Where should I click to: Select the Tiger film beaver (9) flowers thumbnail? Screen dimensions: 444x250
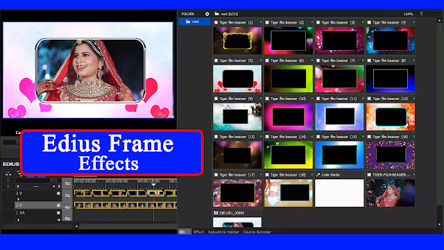[237, 117]
